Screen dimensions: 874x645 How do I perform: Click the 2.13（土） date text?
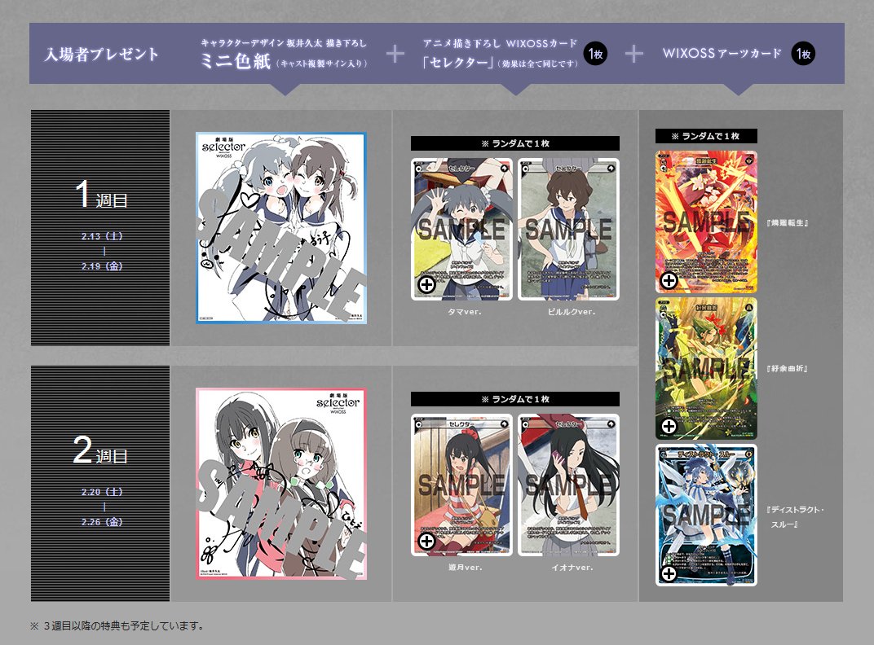coord(102,236)
